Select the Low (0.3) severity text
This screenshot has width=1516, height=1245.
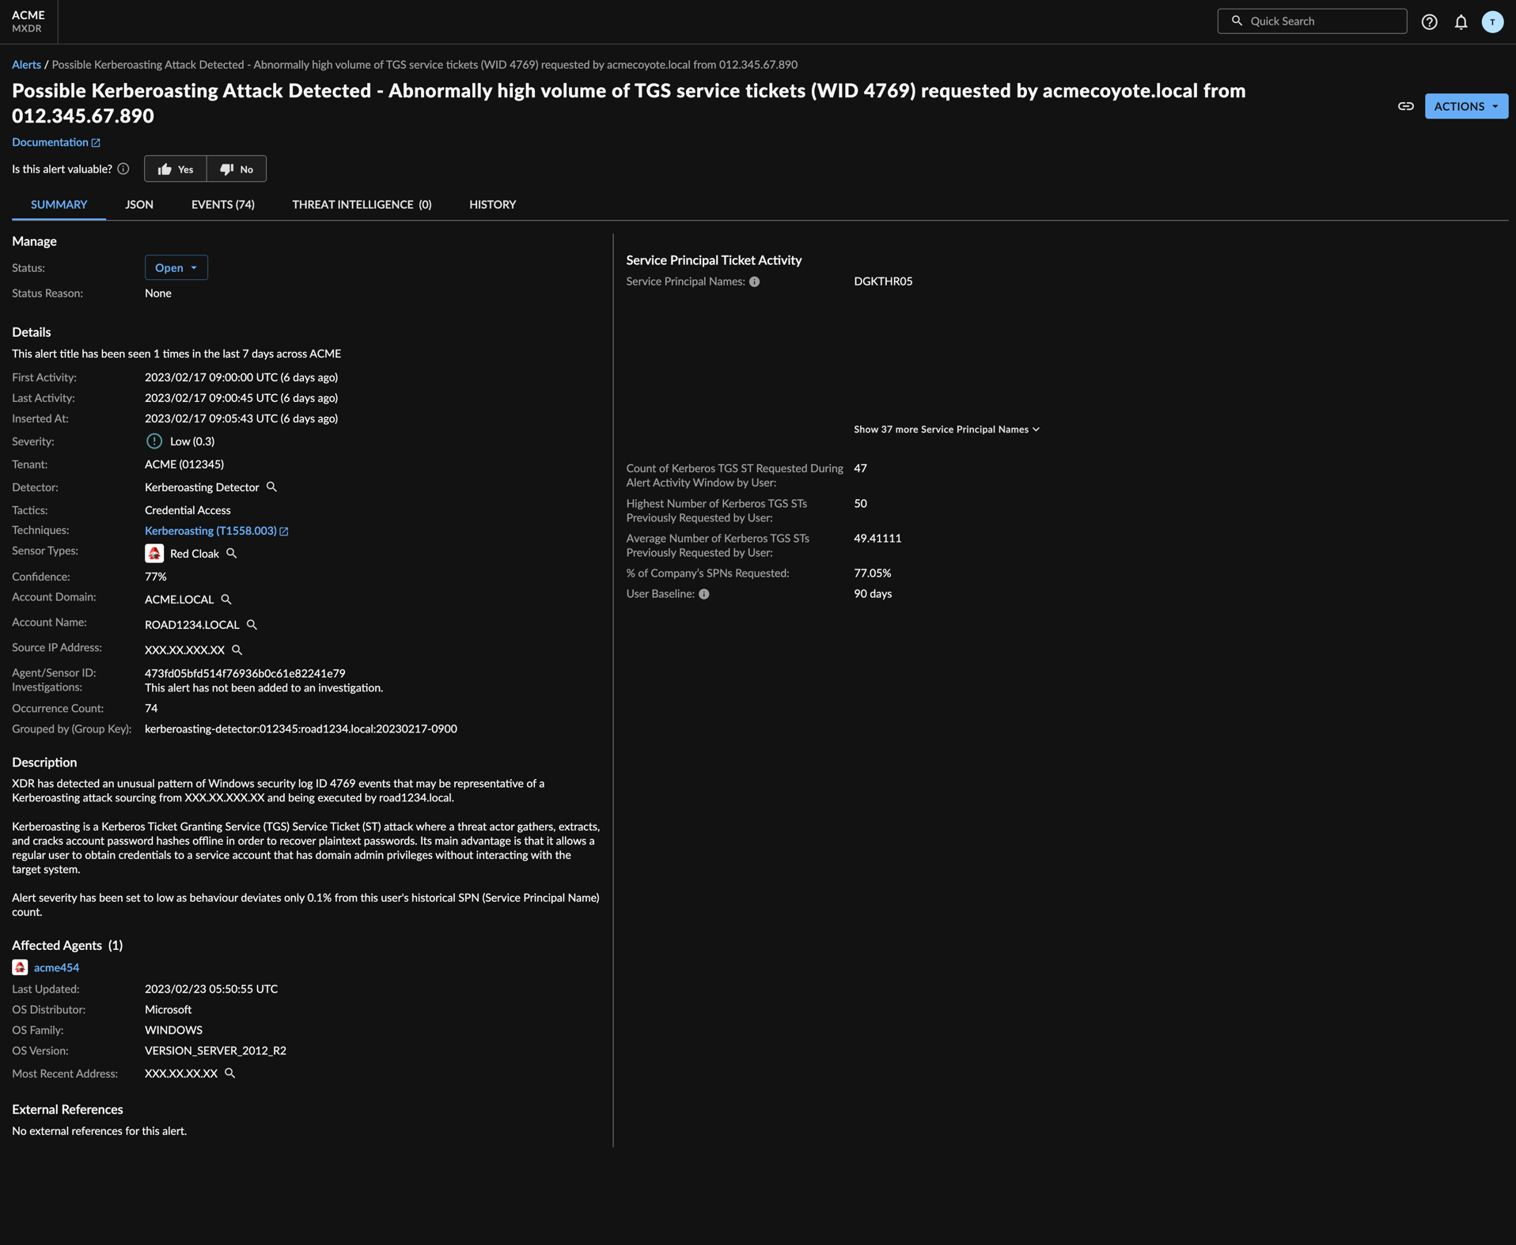[192, 441]
